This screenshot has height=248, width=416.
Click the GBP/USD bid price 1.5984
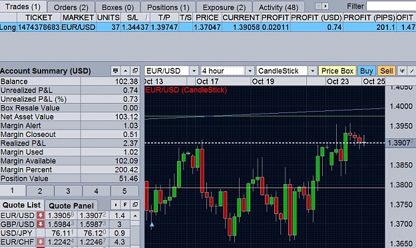click(x=61, y=224)
